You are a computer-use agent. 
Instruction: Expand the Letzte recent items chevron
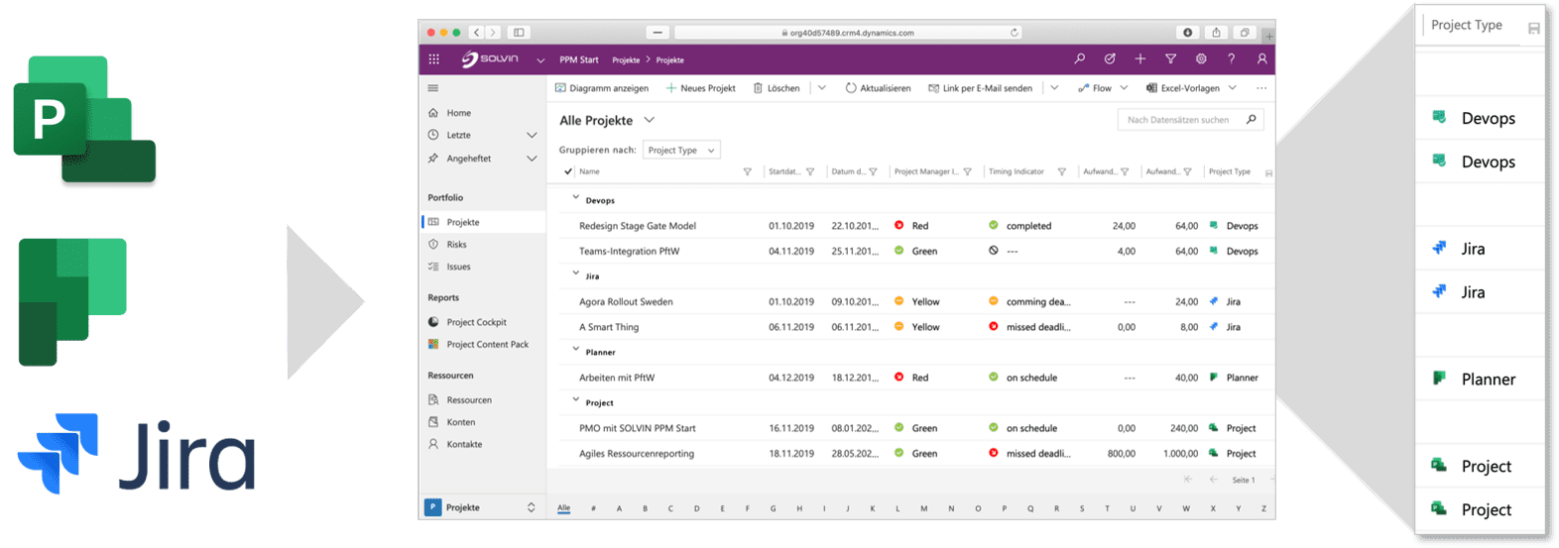[x=532, y=136]
